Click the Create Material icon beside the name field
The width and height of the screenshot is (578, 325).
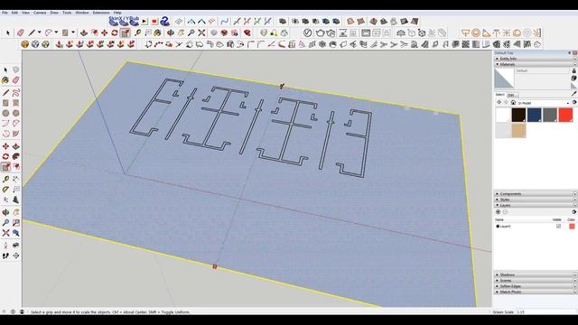pyautogui.click(x=574, y=79)
